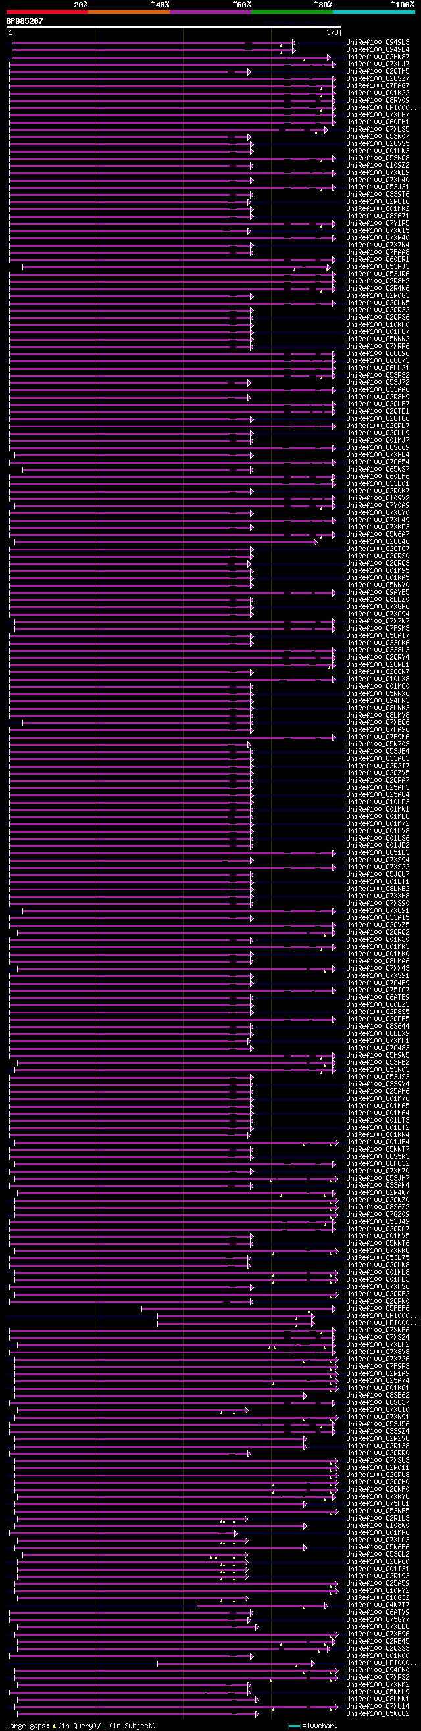Select label UniRef100_Q7XR40
Image resolution: width=421 pixels, height=1731 pixels.
[378, 238]
